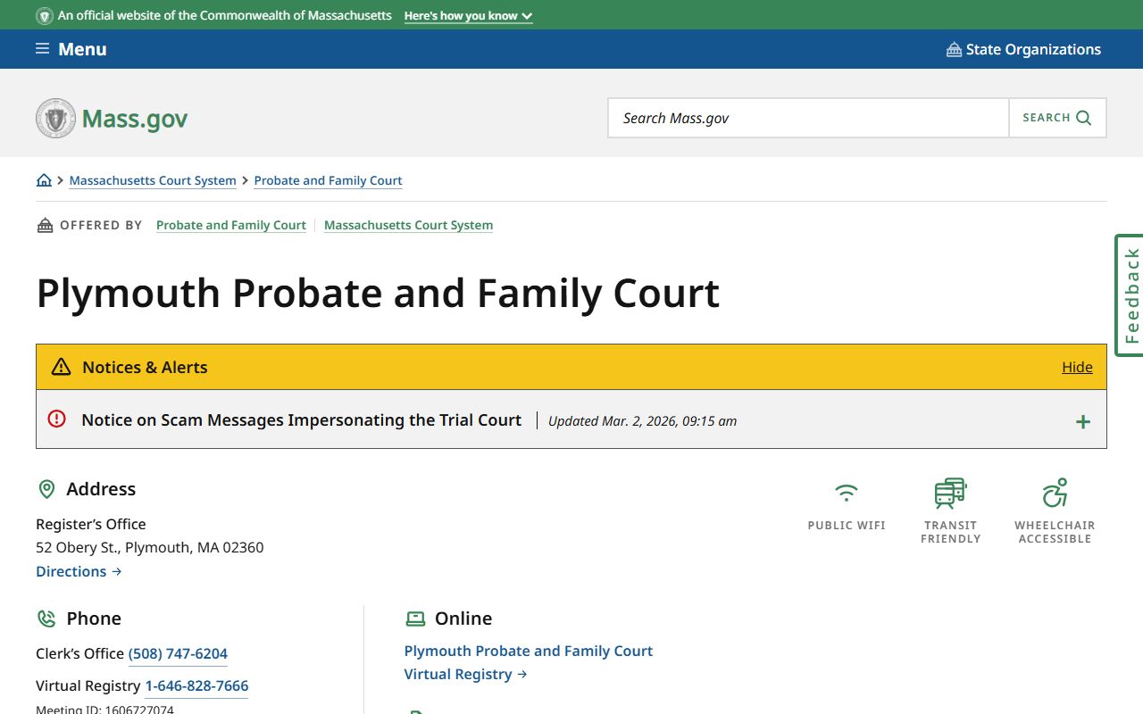Click the Massachusetts state seal logo
Viewport: 1143px width, 714px height.
coord(55,118)
